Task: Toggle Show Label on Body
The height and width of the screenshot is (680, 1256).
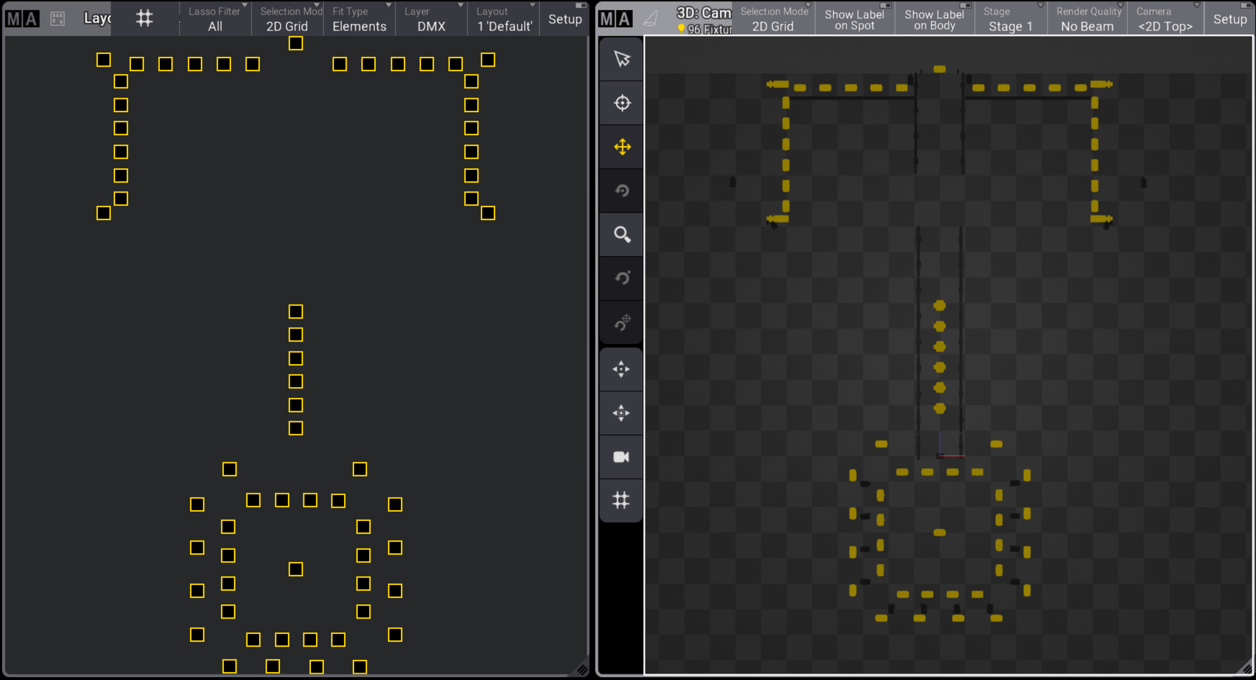Action: (x=934, y=20)
